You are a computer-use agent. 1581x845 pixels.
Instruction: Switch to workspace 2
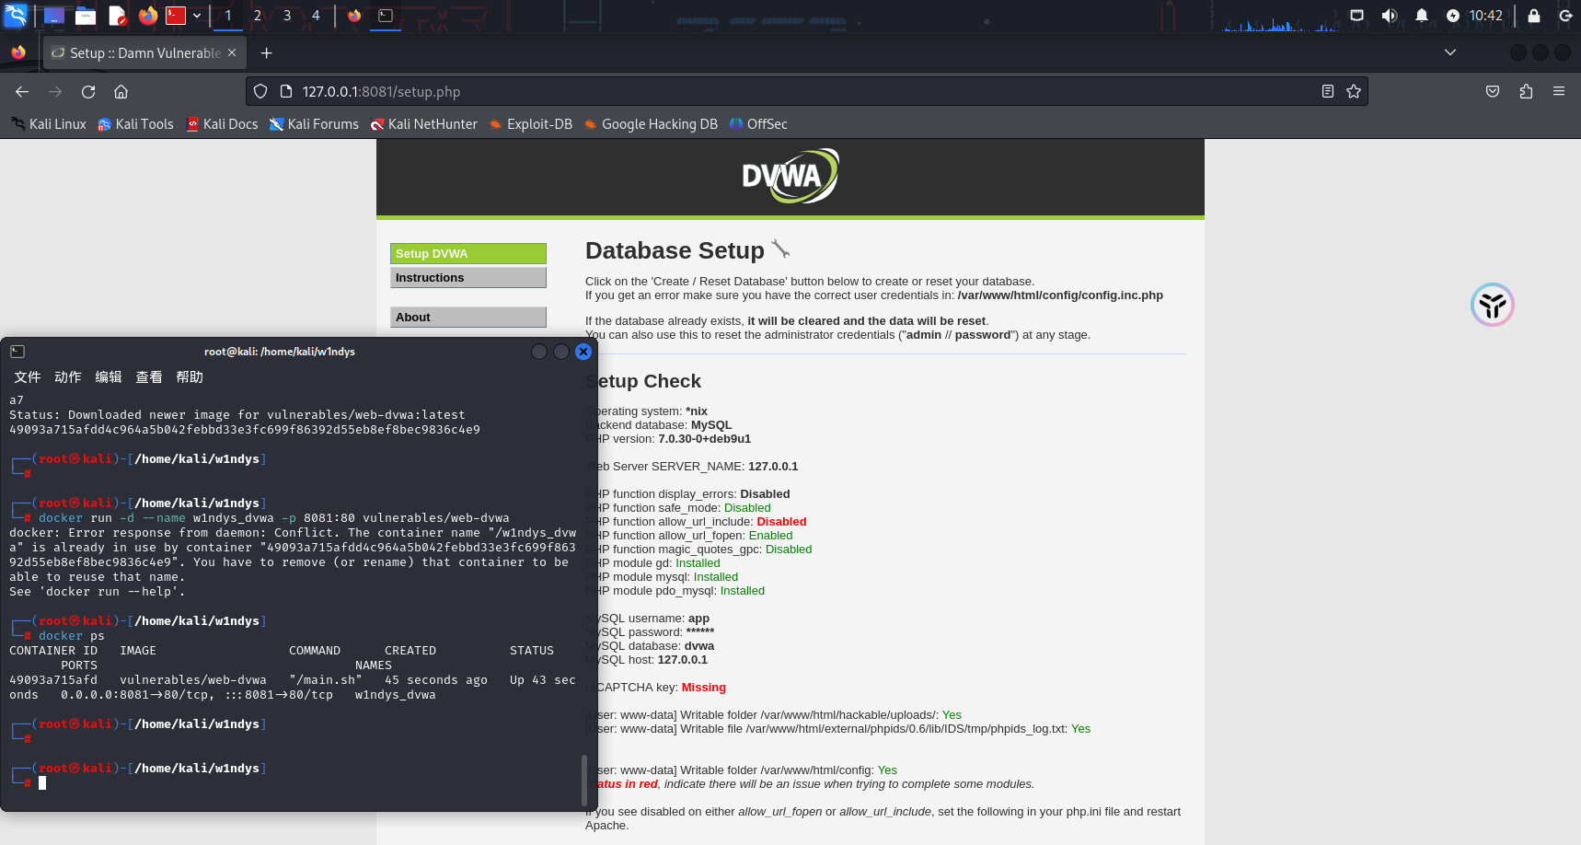pyautogui.click(x=258, y=16)
